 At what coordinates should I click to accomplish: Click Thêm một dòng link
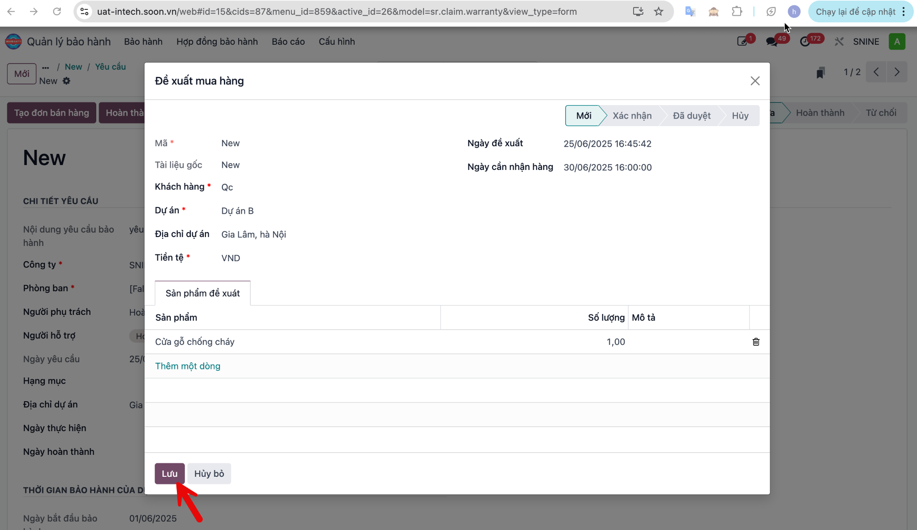[188, 366]
